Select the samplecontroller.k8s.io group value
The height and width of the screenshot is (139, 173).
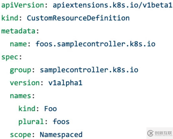click(x=89, y=70)
